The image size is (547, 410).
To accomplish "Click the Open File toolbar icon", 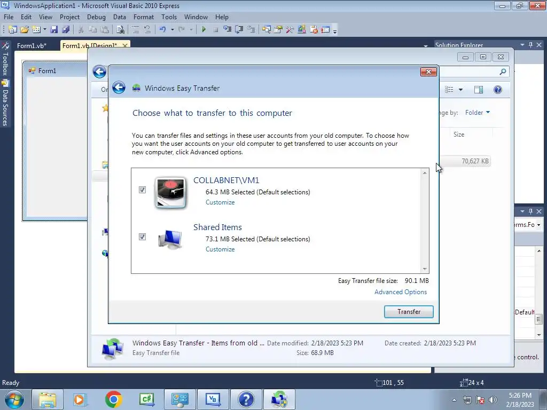I will coord(25,30).
